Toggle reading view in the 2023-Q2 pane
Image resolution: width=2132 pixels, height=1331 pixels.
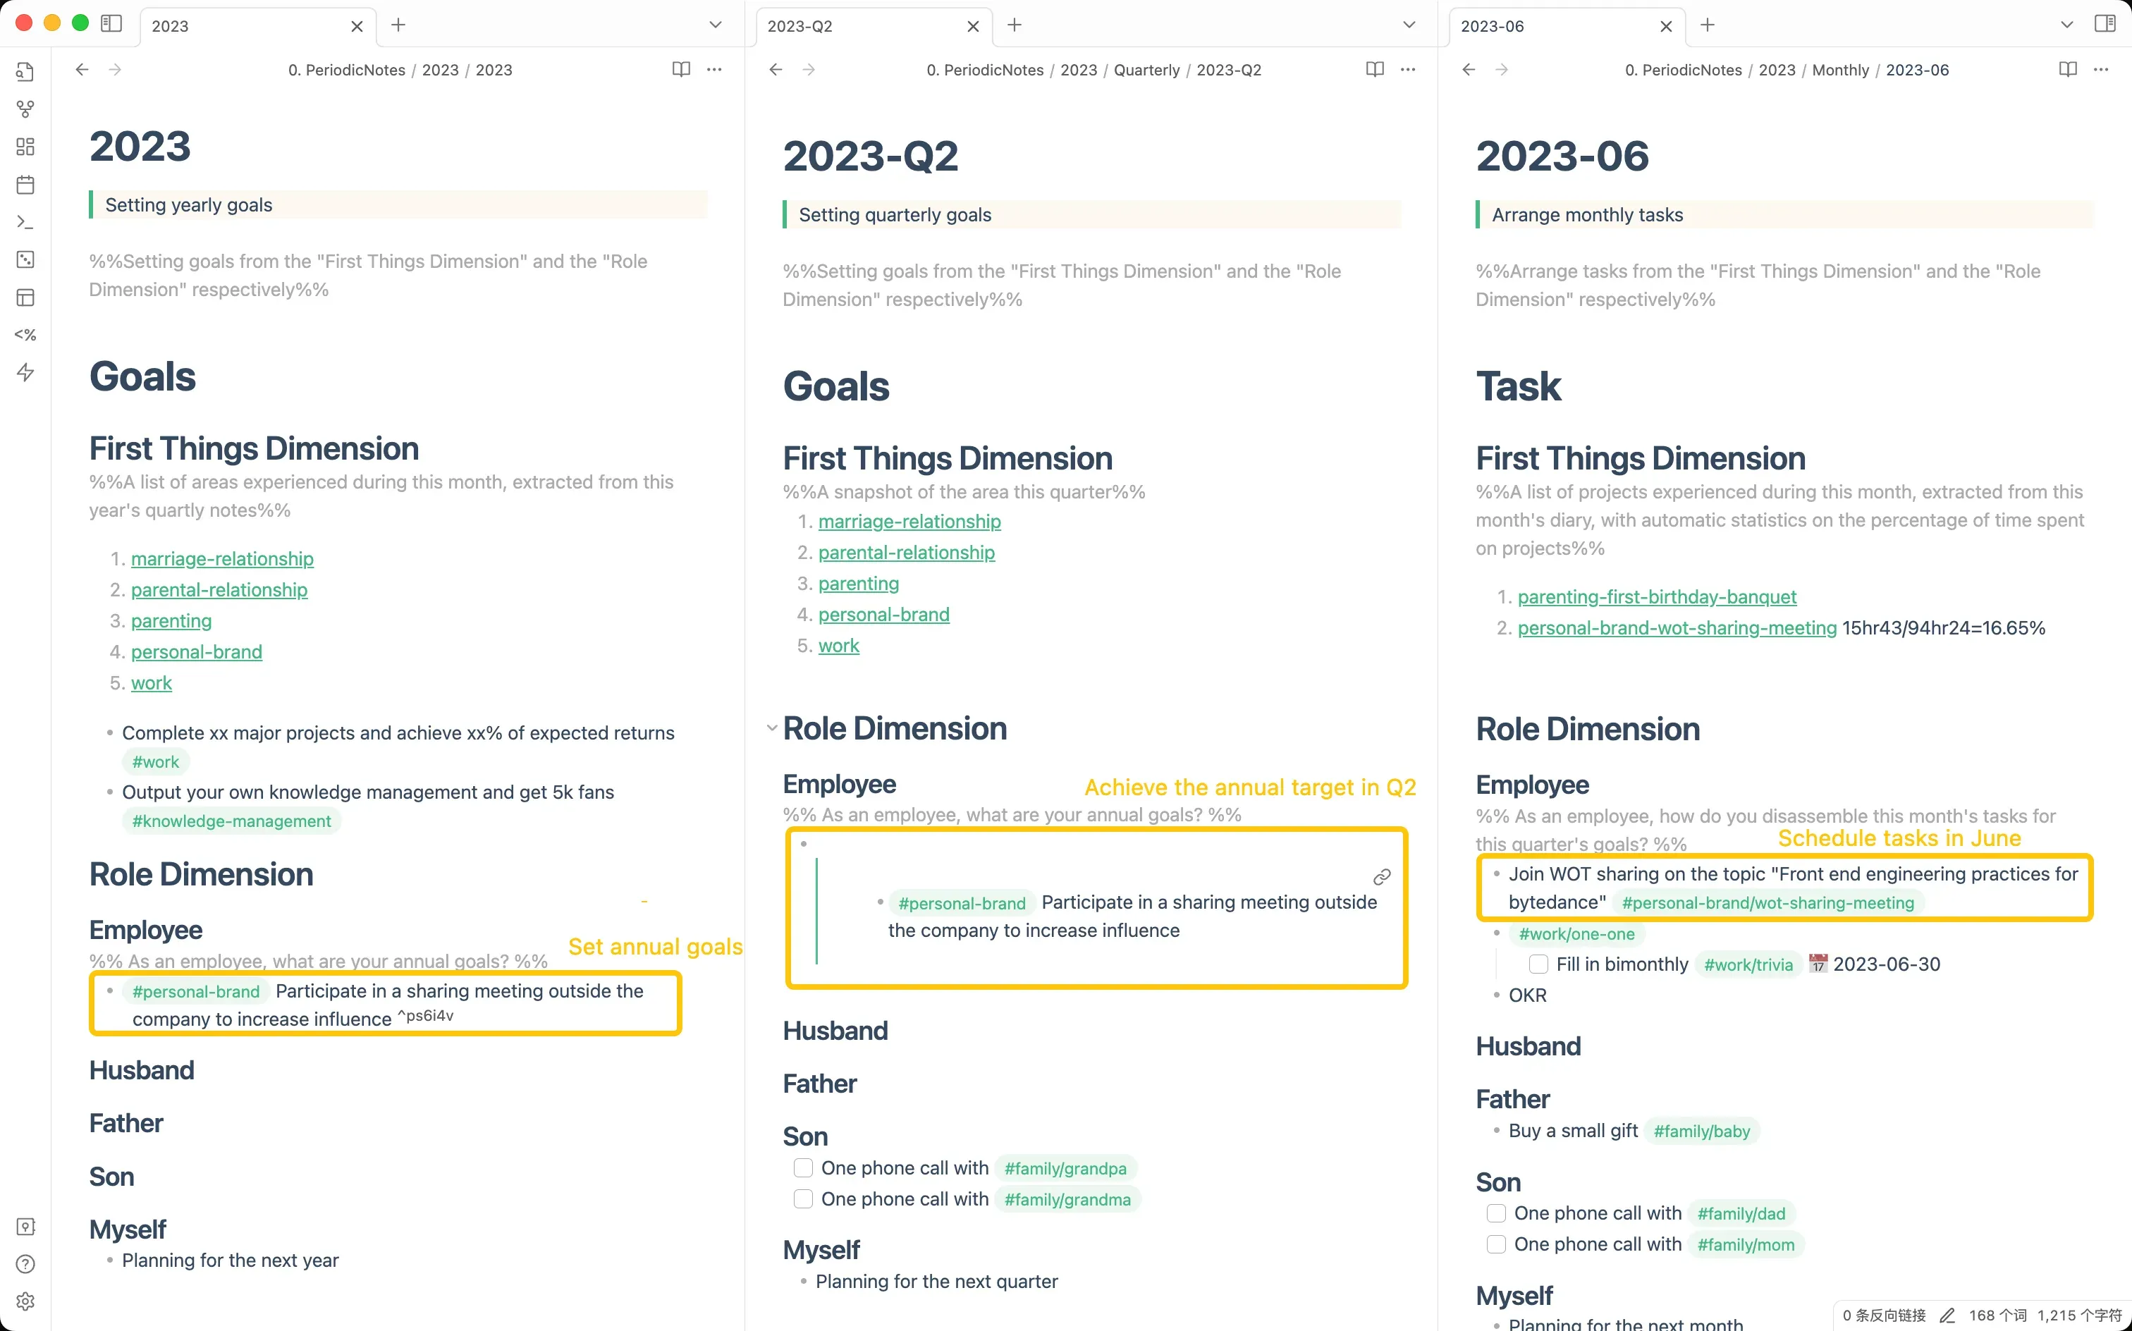[x=1374, y=70]
